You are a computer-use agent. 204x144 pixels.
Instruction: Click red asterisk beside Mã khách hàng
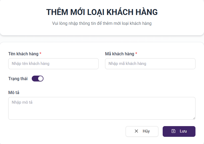pos(136,54)
